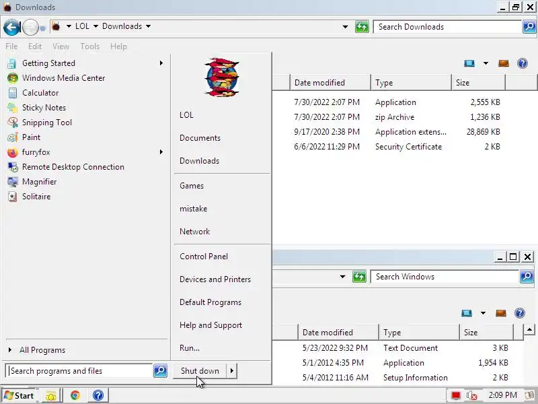Click the red flag tray icon
The image size is (538, 404).
click(x=456, y=396)
